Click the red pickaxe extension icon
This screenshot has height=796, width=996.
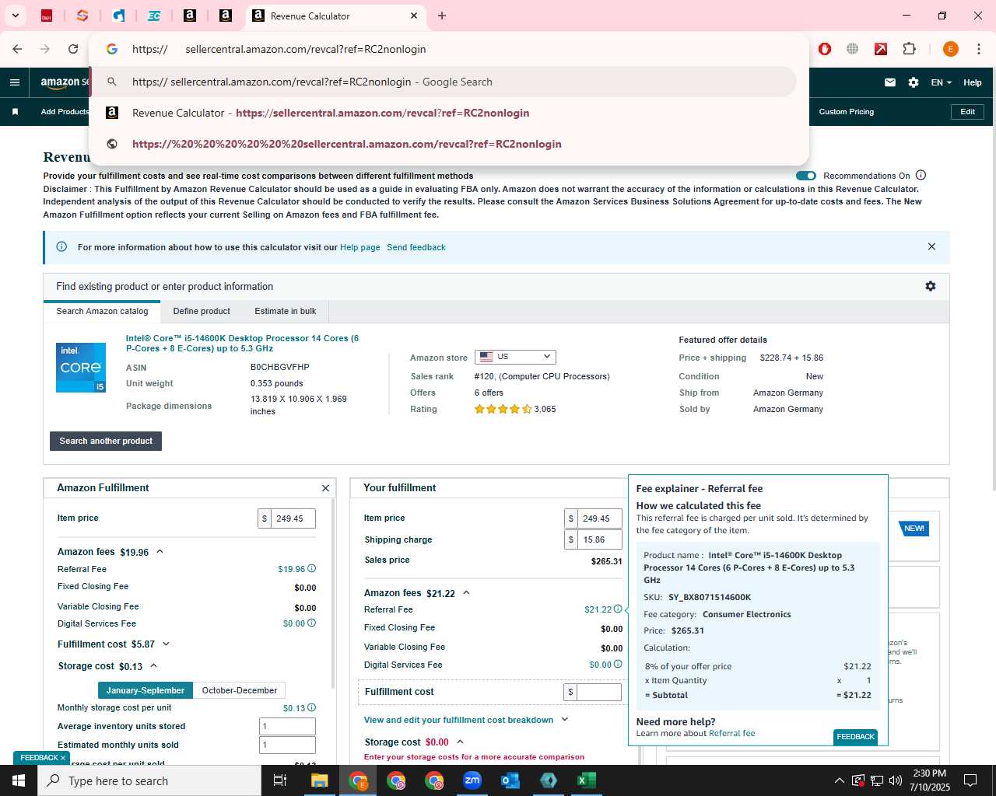tap(881, 49)
